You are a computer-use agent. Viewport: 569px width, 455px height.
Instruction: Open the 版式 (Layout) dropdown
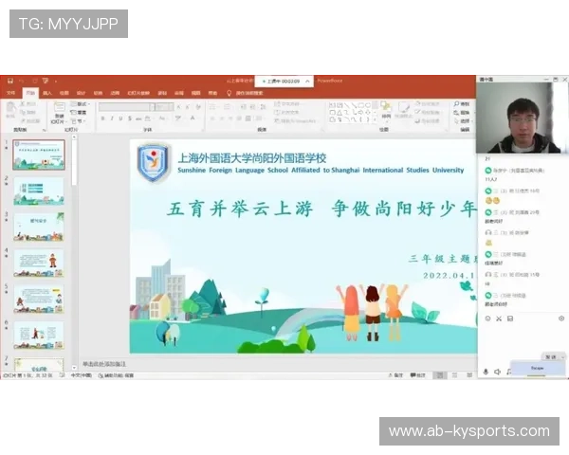(x=80, y=104)
